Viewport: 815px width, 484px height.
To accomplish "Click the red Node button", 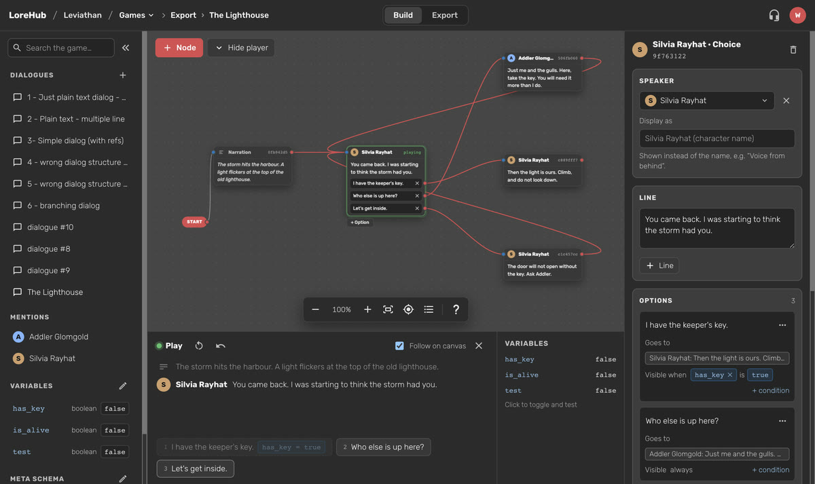I will tap(179, 48).
